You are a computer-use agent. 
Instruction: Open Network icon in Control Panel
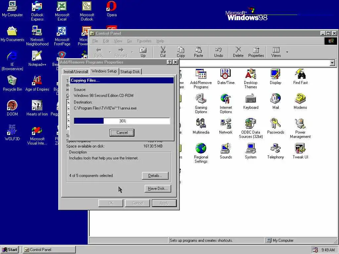tap(226, 126)
